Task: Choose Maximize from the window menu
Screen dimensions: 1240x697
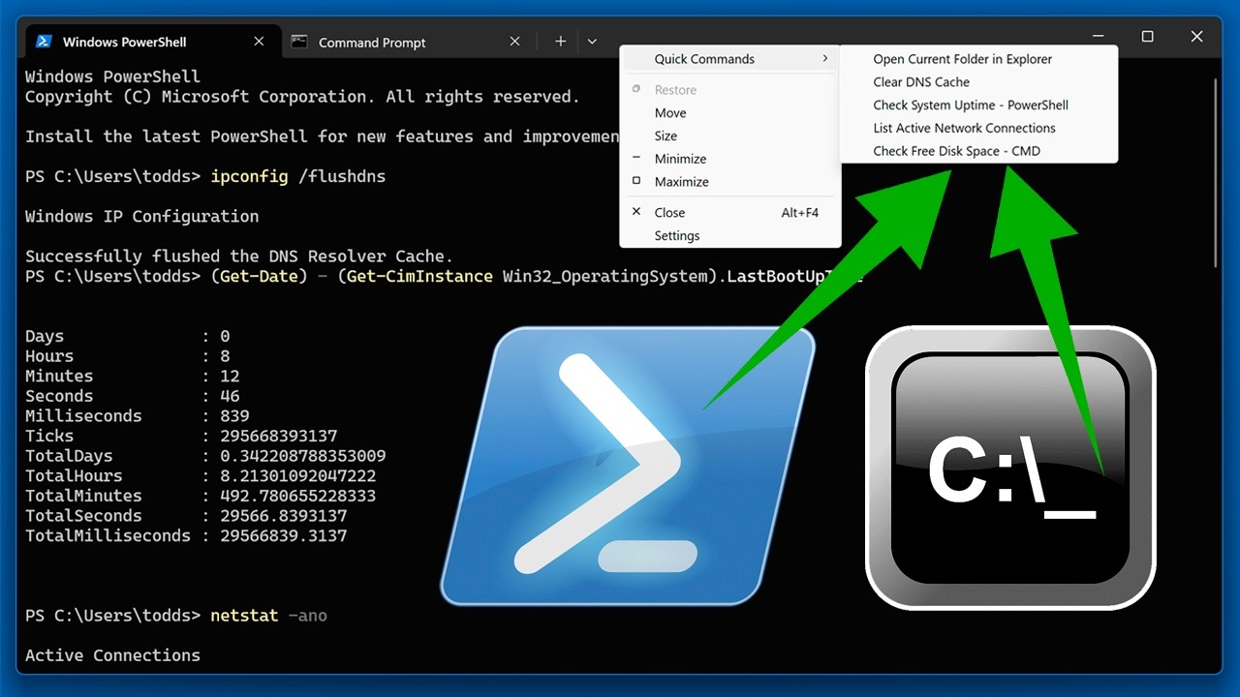Action: (x=729, y=182)
